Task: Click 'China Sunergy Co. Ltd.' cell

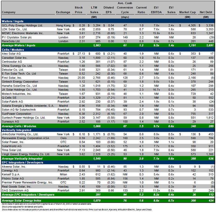Action: [x=17, y=66]
